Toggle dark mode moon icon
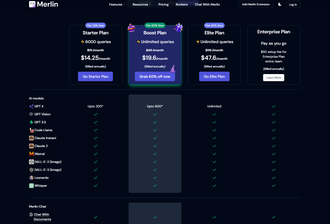This screenshot has height=224, width=330. (280, 4)
